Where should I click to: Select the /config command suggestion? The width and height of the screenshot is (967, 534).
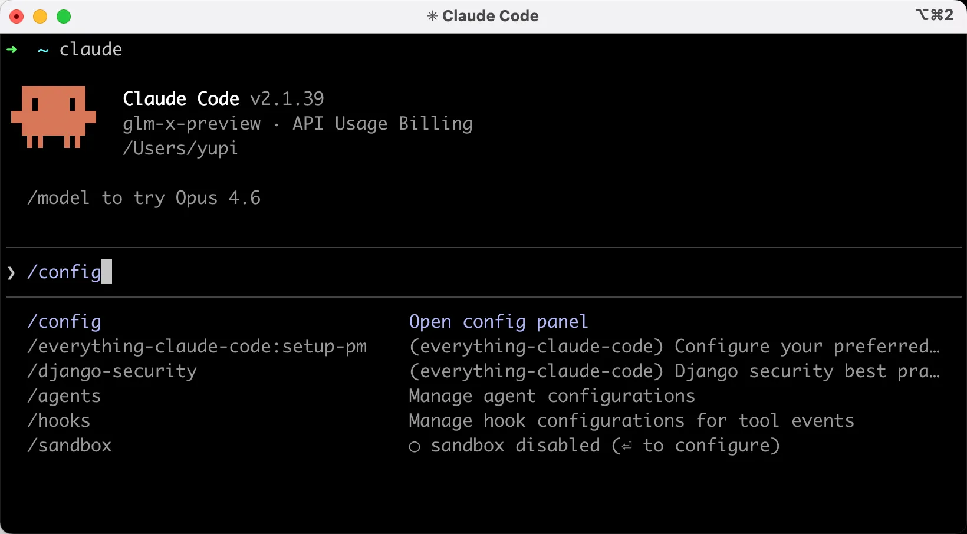(x=64, y=322)
